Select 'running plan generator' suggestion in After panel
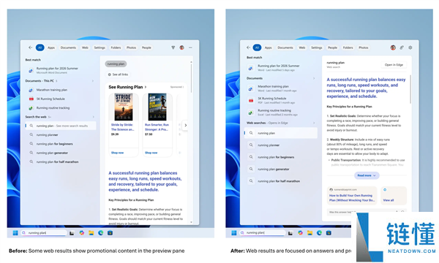Viewport: 439px width, 263px height. 281,169
